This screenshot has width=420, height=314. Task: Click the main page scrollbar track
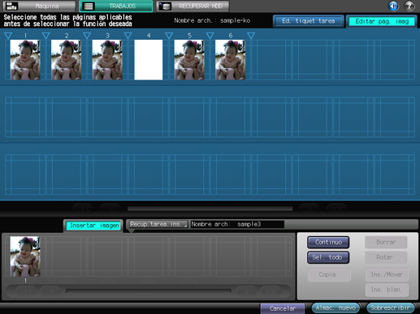pos(210,209)
